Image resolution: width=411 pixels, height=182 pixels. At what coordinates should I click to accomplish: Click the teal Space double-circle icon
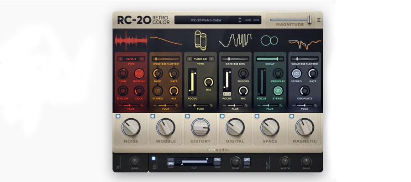[269, 41]
